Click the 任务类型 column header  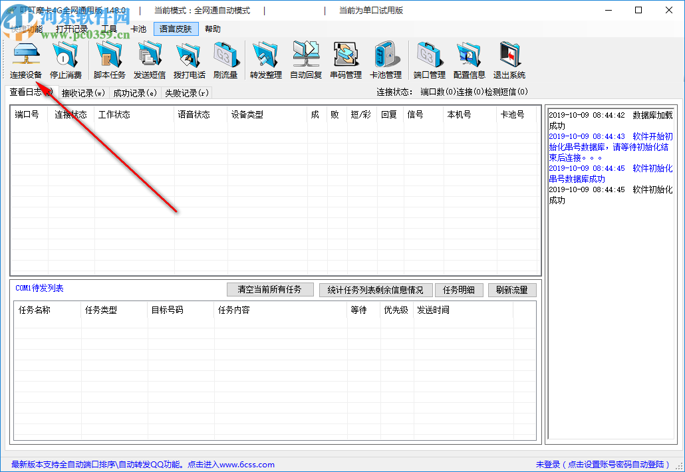click(x=114, y=310)
